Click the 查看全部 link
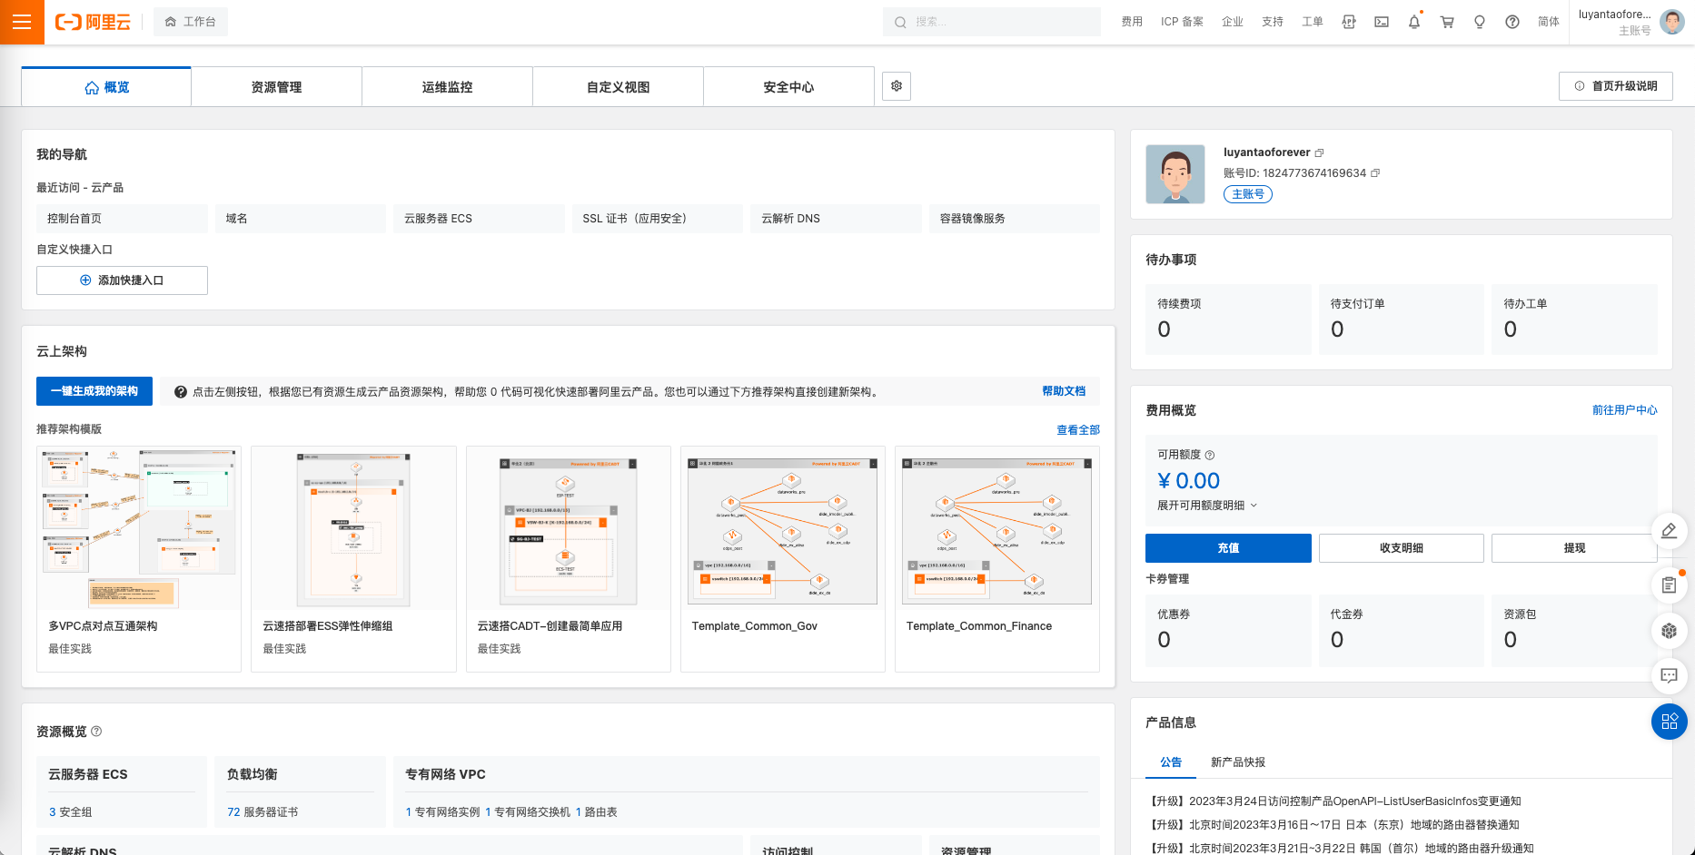Screen dimensions: 1695x855 [x=1078, y=430]
